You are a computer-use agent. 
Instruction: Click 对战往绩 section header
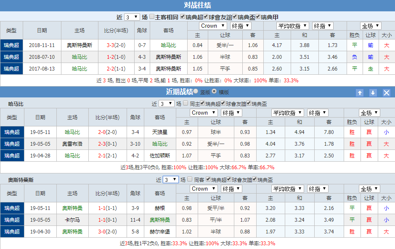point(198,5)
